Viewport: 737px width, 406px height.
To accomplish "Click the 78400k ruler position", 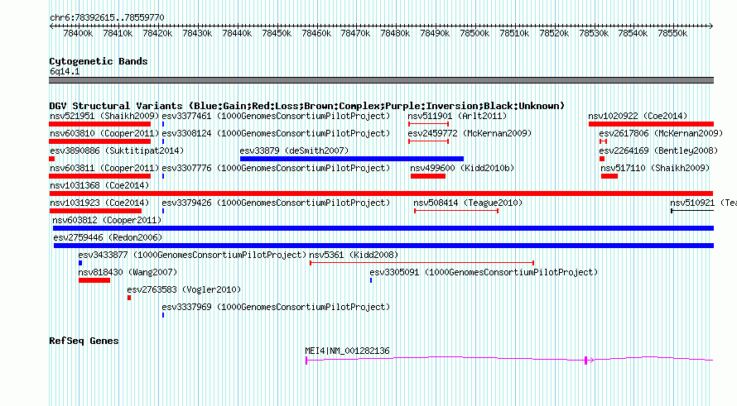I will 78,33.
